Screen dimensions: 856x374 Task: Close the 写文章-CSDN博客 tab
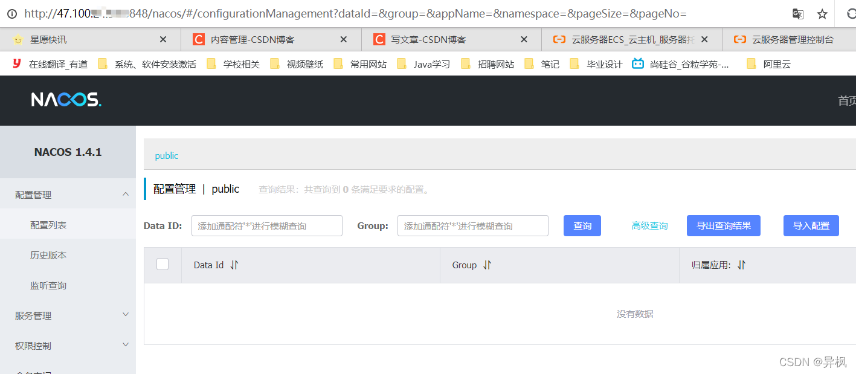pyautogui.click(x=524, y=39)
